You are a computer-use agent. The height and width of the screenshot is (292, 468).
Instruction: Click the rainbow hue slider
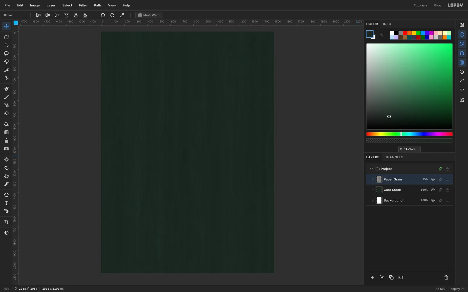(409, 134)
